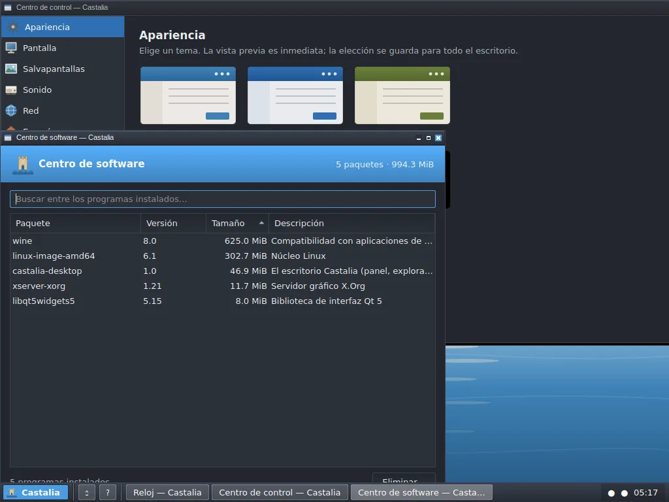
Task: Toggle sort order on the Tamaño column
Action: [x=237, y=224]
